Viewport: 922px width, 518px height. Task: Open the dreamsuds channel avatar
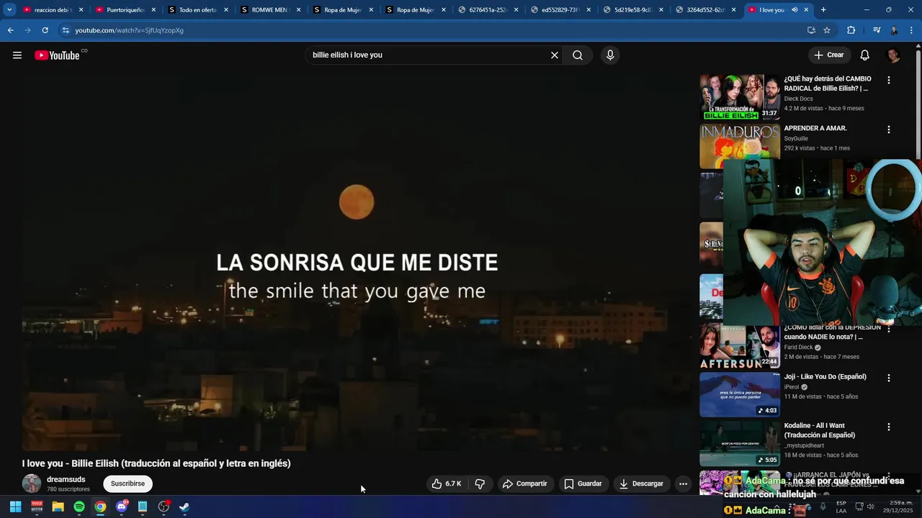coord(32,483)
